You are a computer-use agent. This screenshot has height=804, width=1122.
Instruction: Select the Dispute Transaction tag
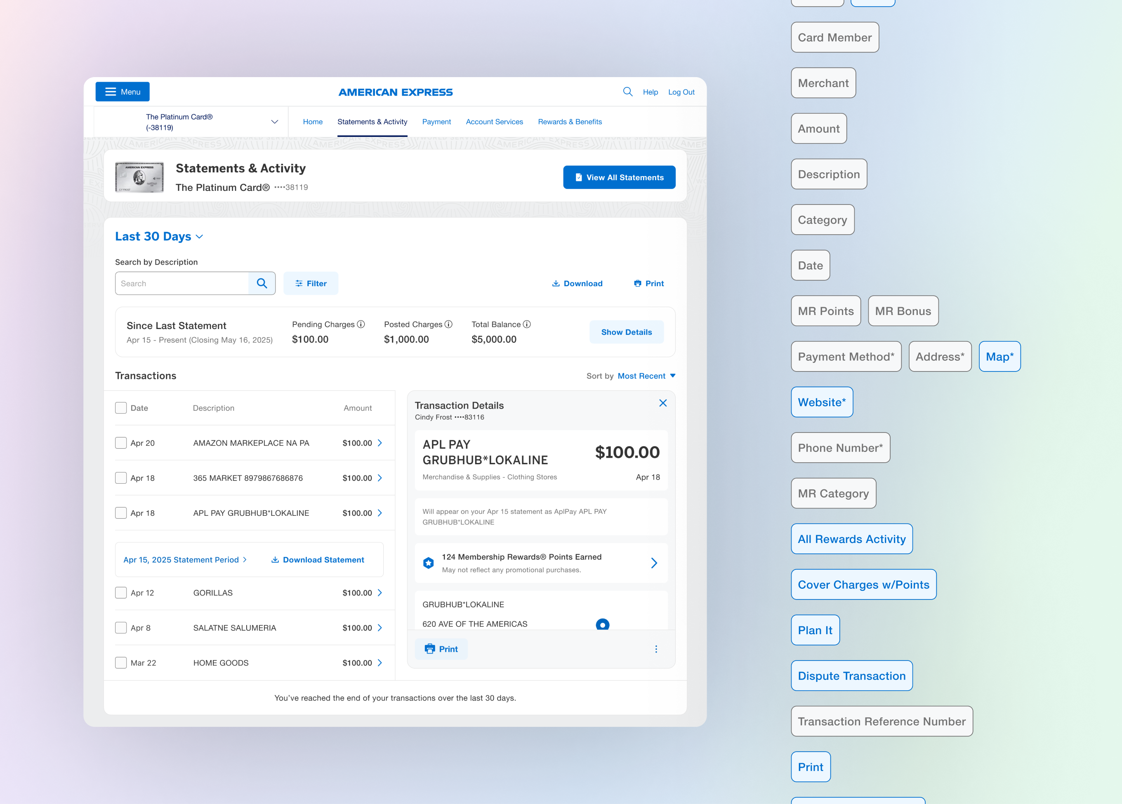tap(851, 676)
